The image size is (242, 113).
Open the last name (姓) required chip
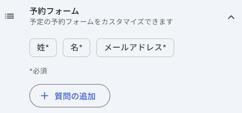tap(43, 48)
